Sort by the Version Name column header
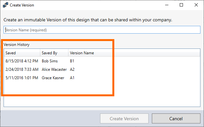The image size is (204, 127). [90, 53]
